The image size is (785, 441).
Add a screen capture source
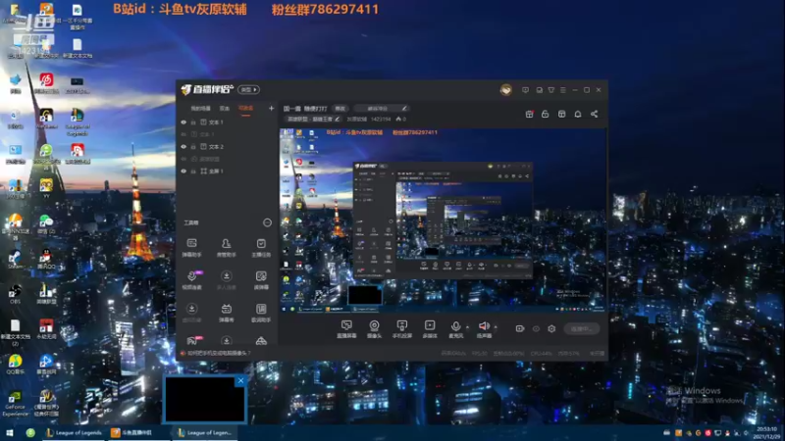coord(346,329)
